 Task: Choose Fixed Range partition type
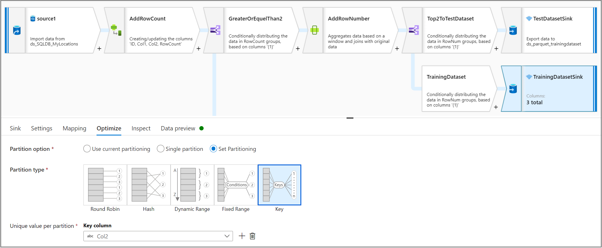click(x=236, y=185)
